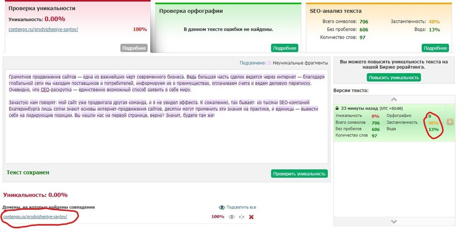Screen dimensions: 466x229
Task: Open 'Подробнее' under spelling check
Action: pos(285,48)
